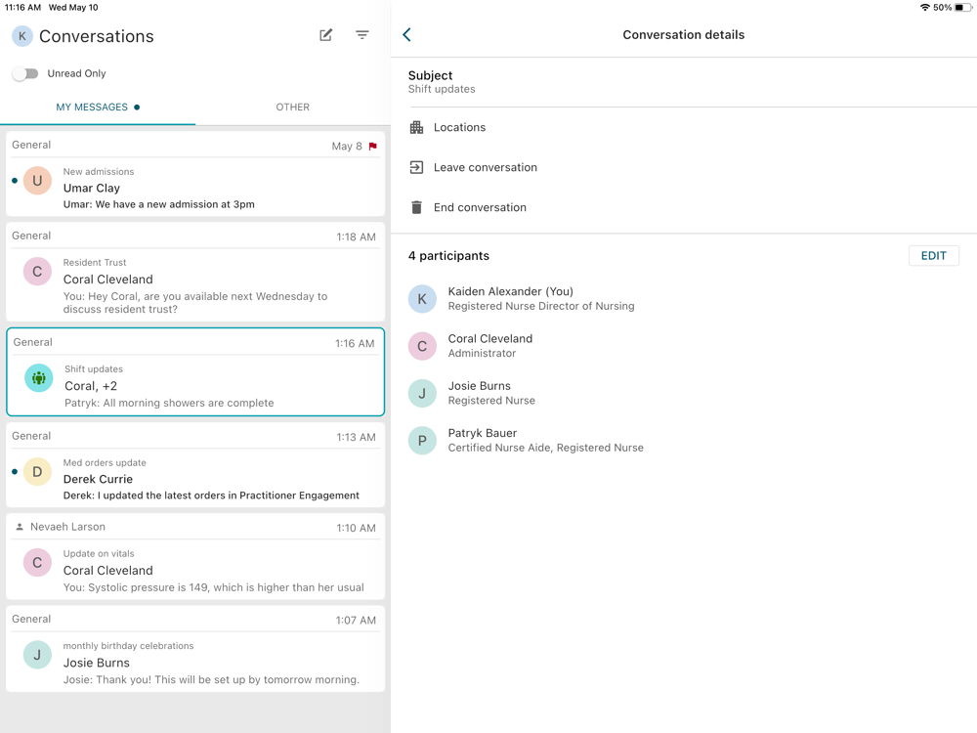The width and height of the screenshot is (977, 733).
Task: Select participant name Patryk Bauer
Action: point(483,433)
